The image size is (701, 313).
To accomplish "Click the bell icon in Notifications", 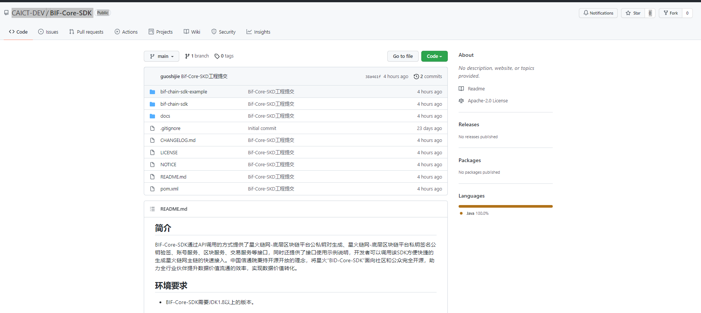I will click(586, 13).
